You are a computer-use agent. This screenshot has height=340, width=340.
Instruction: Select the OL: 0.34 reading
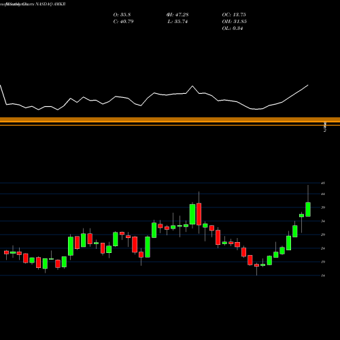(233, 29)
